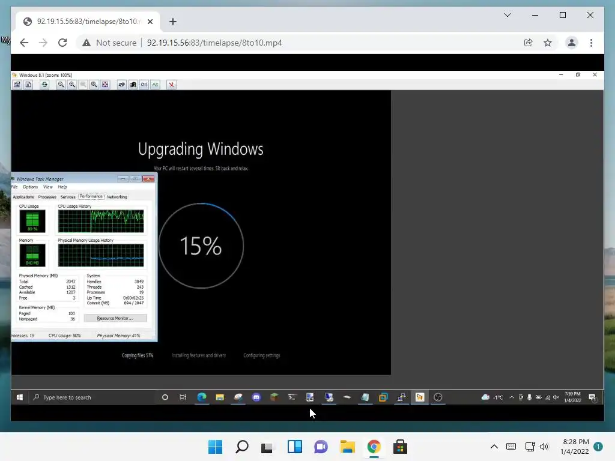Bookmark this tab with the star
This screenshot has height=461, width=615.
[548, 43]
